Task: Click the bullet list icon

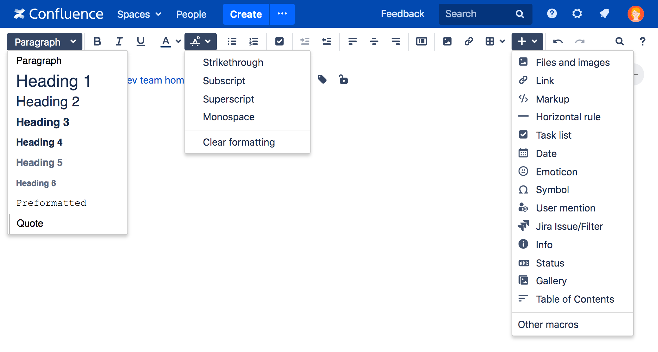Action: [x=232, y=41]
